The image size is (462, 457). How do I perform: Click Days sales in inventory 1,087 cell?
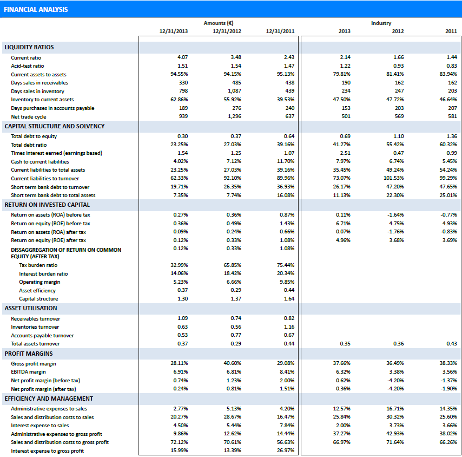point(234,91)
